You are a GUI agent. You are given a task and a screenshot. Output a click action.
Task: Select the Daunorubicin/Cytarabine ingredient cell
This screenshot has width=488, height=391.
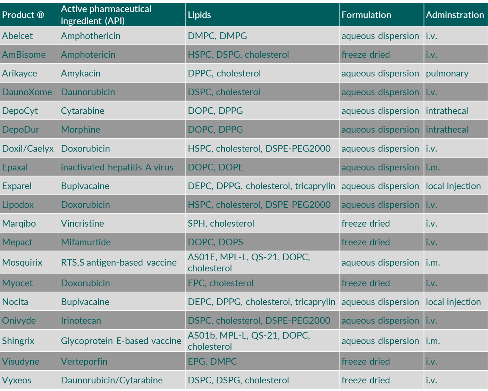(112, 380)
